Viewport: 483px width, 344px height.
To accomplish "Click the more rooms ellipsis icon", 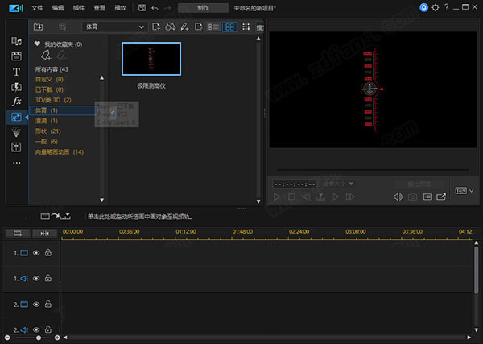I will [16, 163].
